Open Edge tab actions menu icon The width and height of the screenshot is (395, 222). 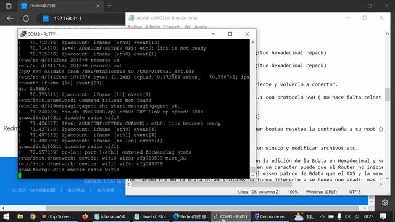coord(9,6)
